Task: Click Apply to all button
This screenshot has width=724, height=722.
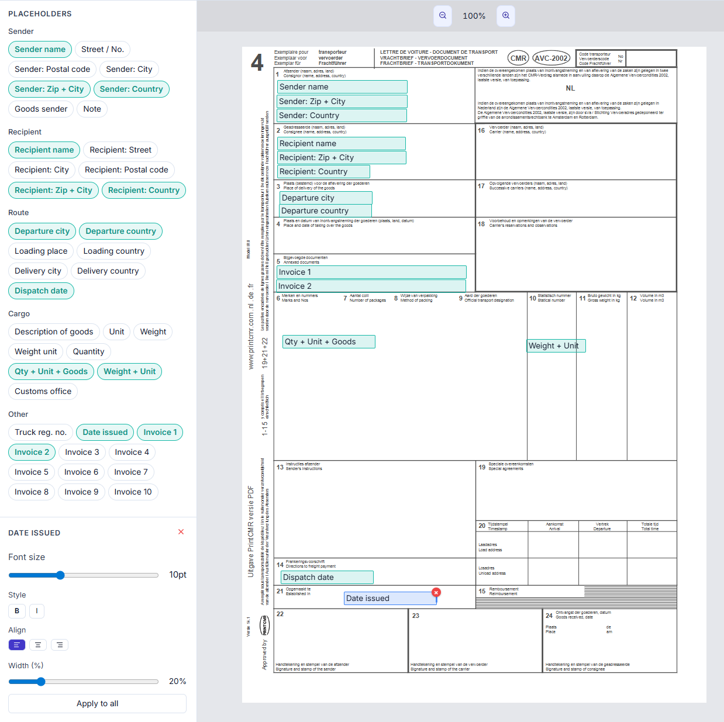Action: tap(97, 703)
